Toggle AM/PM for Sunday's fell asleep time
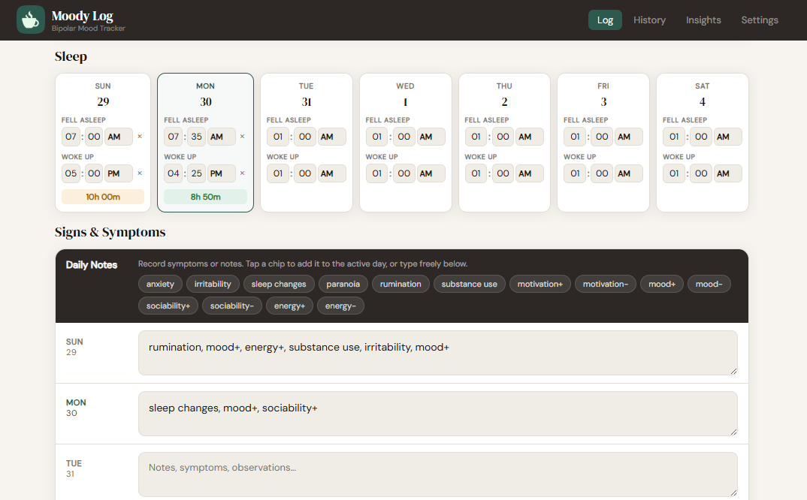This screenshot has height=500, width=807. click(119, 137)
